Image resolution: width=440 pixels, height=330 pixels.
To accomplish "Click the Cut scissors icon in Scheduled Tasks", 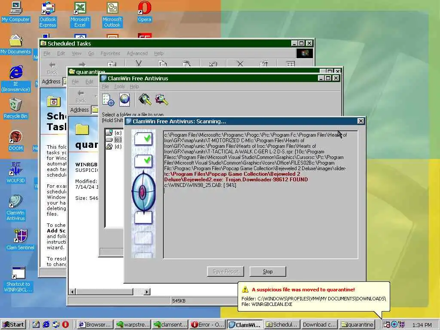I will tap(139, 64).
